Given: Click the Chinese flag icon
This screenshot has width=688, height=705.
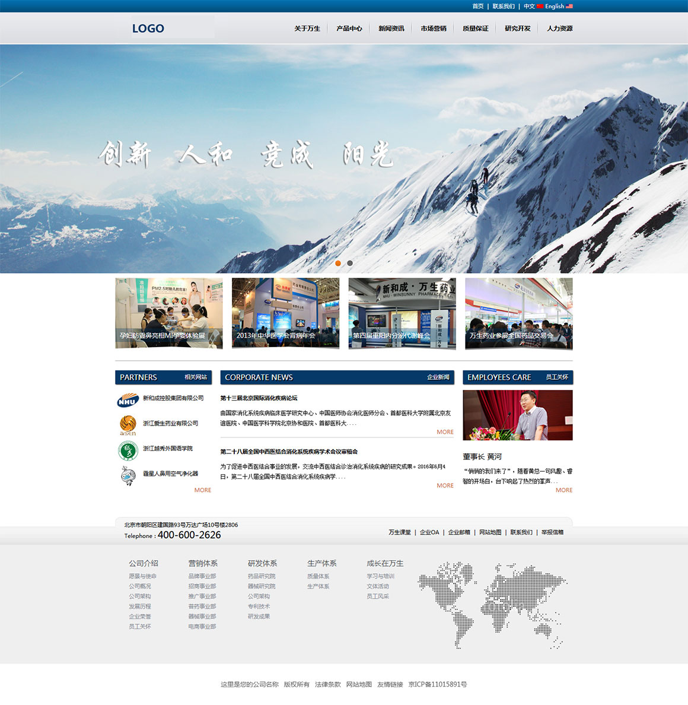Looking at the screenshot, I should tap(540, 7).
